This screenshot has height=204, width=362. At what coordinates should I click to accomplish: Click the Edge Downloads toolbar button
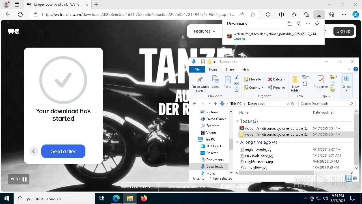pyautogui.click(x=319, y=14)
